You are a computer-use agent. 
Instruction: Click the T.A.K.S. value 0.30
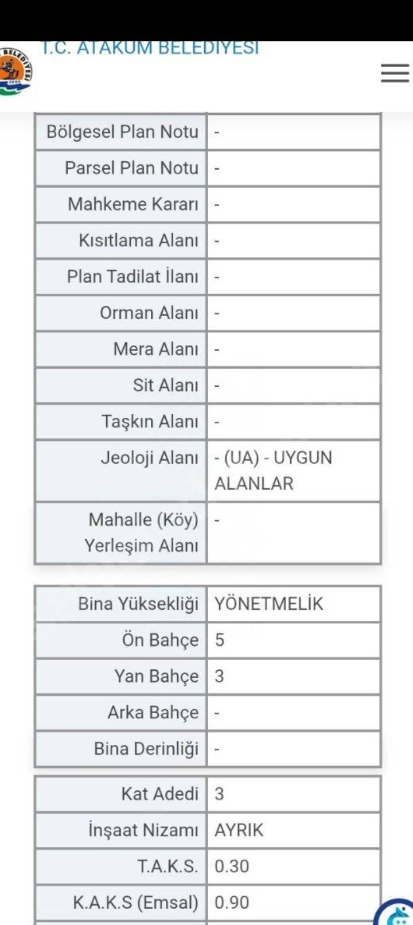click(232, 866)
